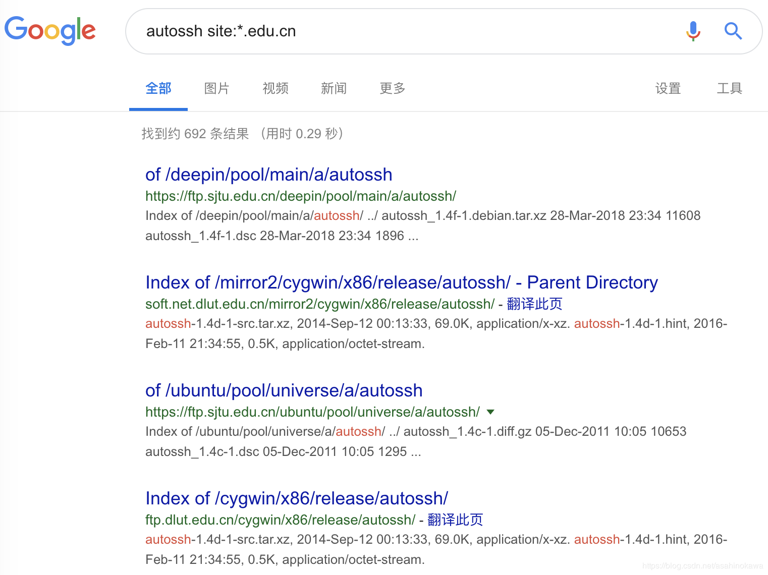Open result 'of /ubuntu/pool/universe/a/autossh'
The height and width of the screenshot is (575, 768).
[284, 390]
